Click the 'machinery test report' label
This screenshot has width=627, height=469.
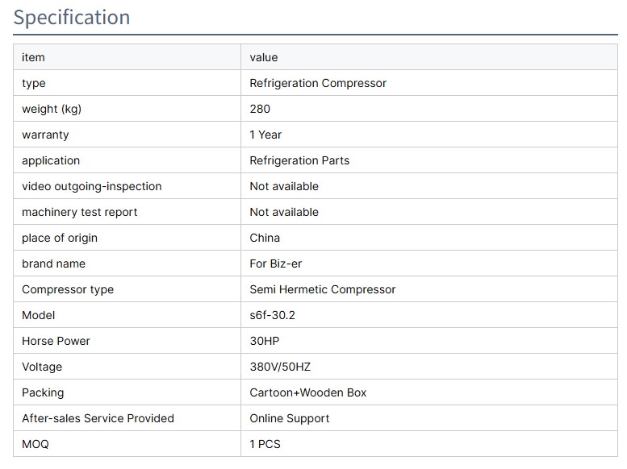point(79,212)
